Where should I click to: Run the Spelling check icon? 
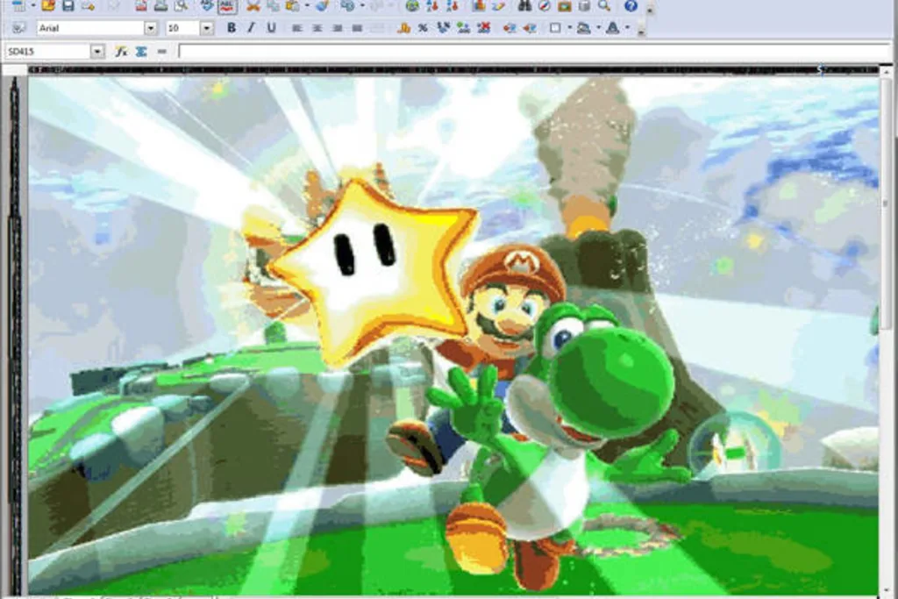(x=207, y=6)
